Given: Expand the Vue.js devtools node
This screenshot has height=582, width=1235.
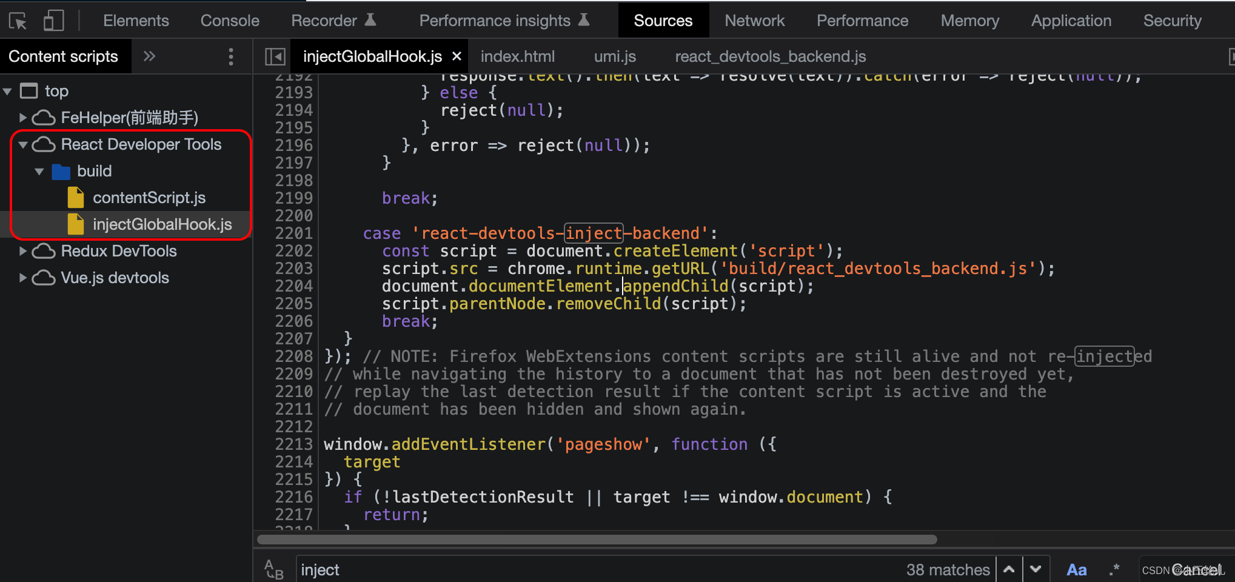Looking at the screenshot, I should (22, 278).
